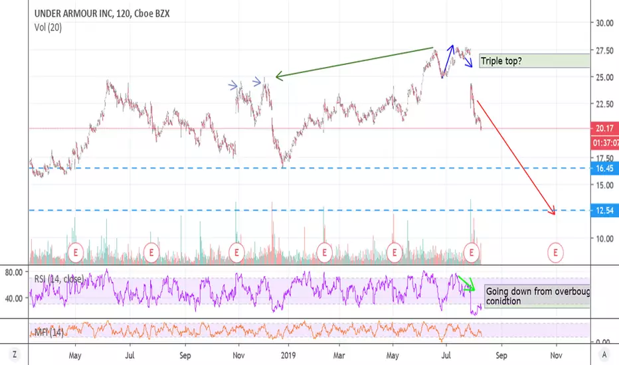Select the Vol (20) indicator label
The width and height of the screenshot is (619, 365).
point(48,27)
